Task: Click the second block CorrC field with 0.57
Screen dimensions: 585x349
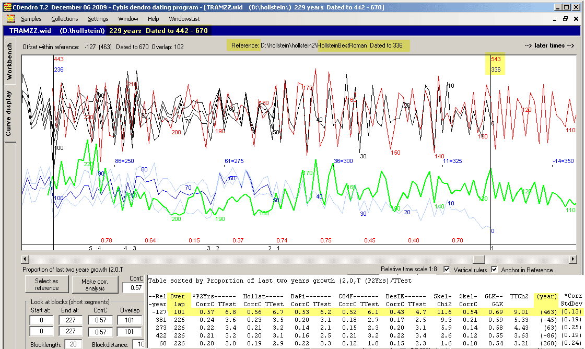Action: coord(100,331)
